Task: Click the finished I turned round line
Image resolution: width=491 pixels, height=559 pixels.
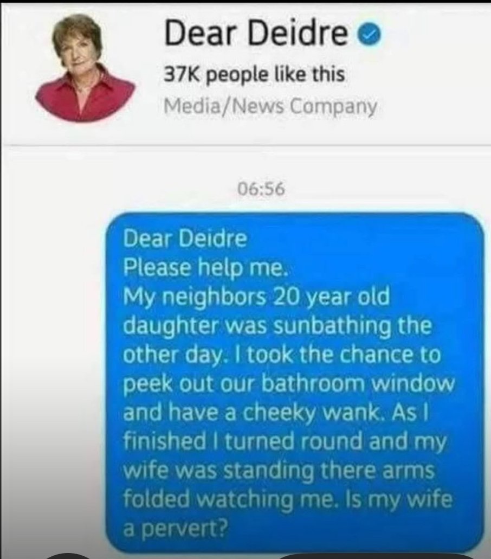Action: (285, 442)
